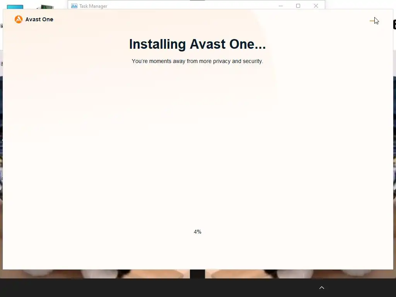Image resolution: width=396 pixels, height=297 pixels.
Task: Click the Avast One brand name text
Action: click(39, 19)
